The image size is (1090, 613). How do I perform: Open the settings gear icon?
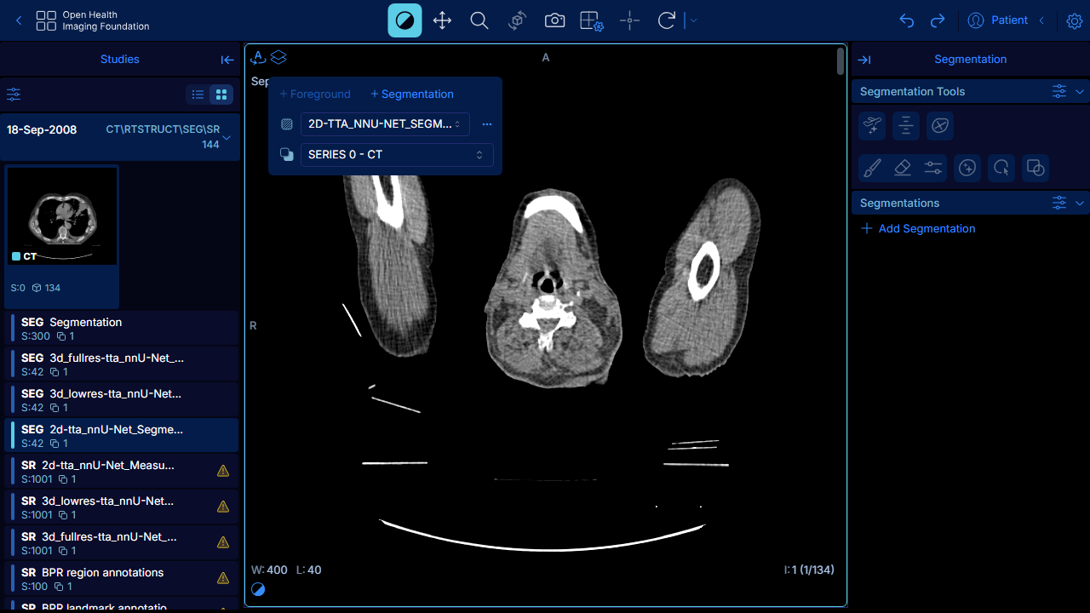[1074, 20]
